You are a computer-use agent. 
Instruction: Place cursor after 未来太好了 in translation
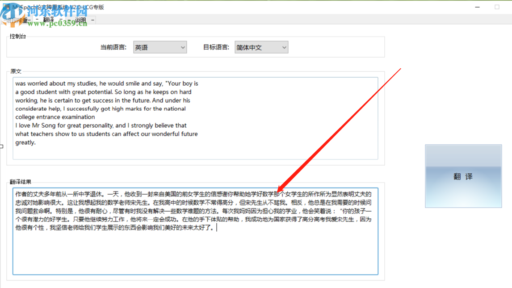coord(216,228)
